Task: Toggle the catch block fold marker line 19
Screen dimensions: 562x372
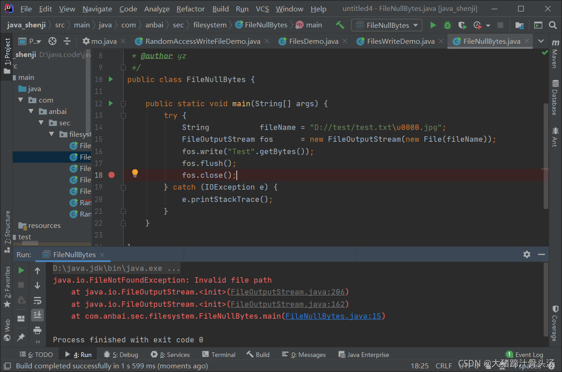Action: [123, 187]
